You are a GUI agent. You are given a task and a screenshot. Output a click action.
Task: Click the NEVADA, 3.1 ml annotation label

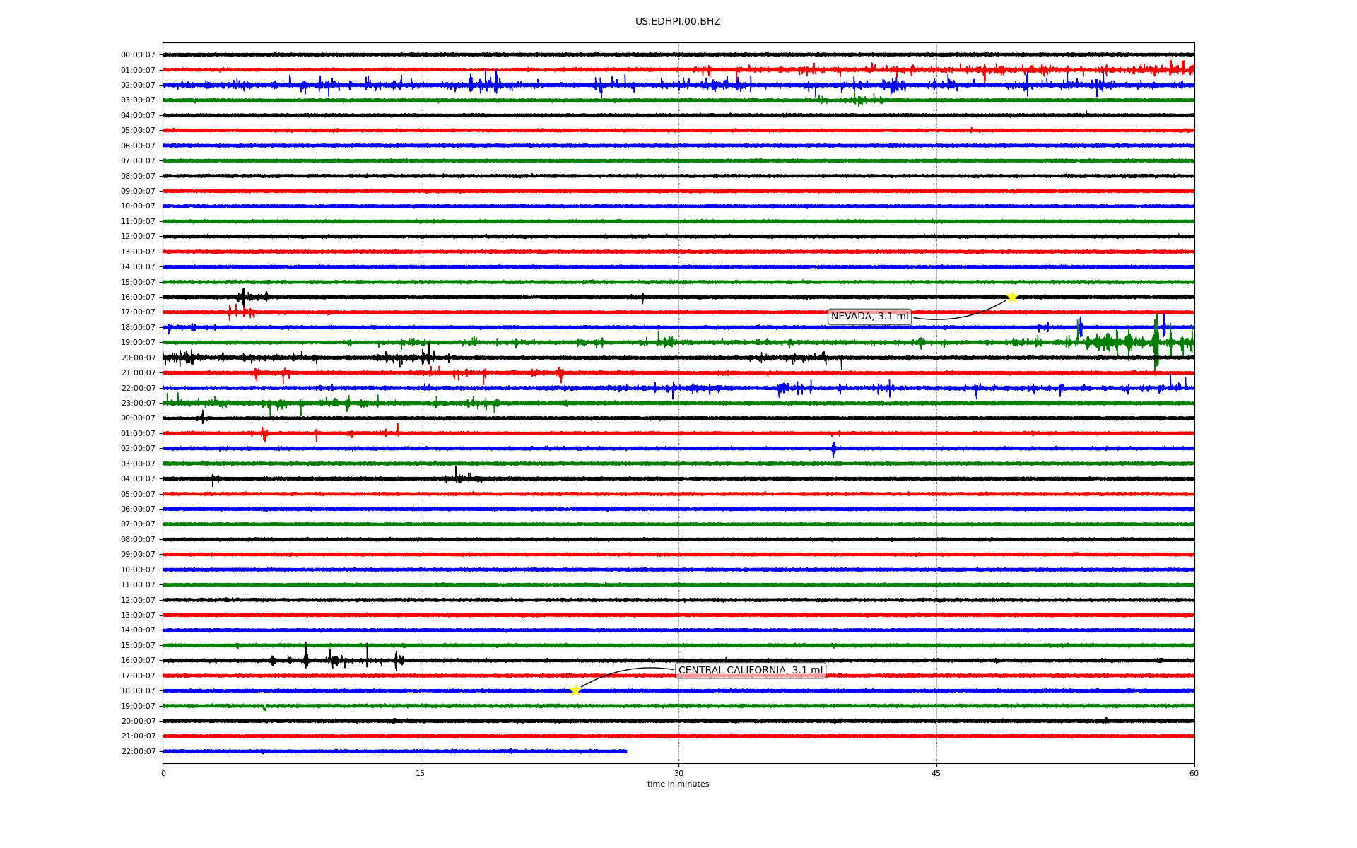point(869,317)
